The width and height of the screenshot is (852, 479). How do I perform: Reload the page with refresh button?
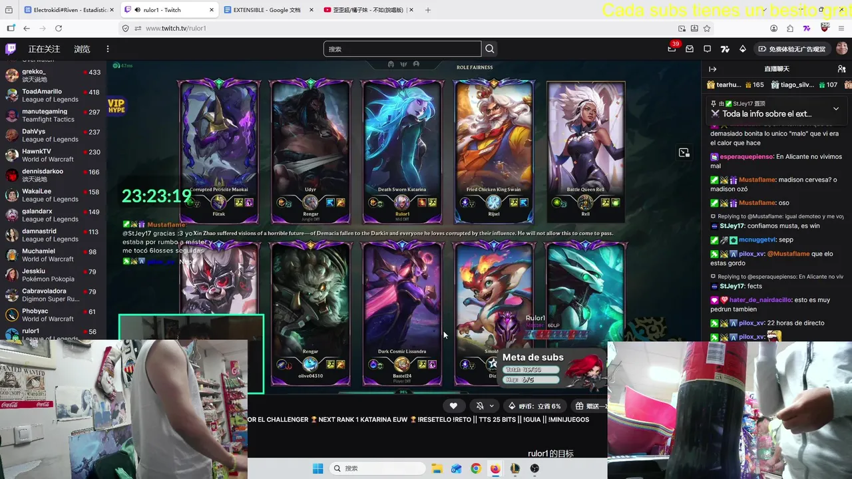point(59,28)
